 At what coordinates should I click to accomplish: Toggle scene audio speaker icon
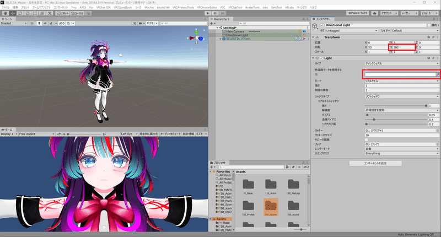pyautogui.click(x=45, y=23)
